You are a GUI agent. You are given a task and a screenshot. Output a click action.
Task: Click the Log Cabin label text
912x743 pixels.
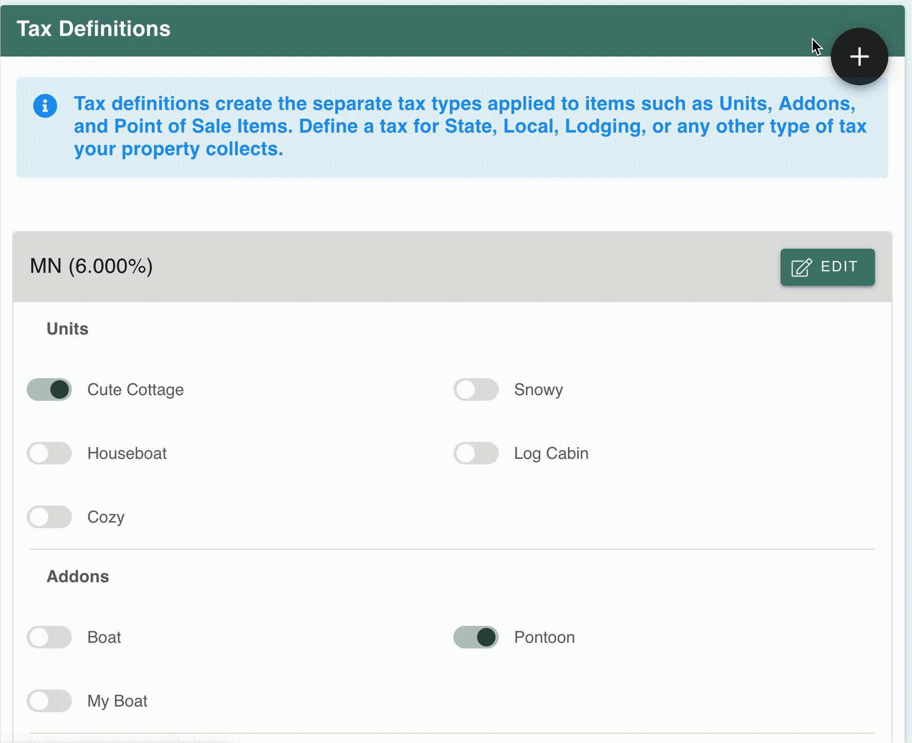[551, 453]
